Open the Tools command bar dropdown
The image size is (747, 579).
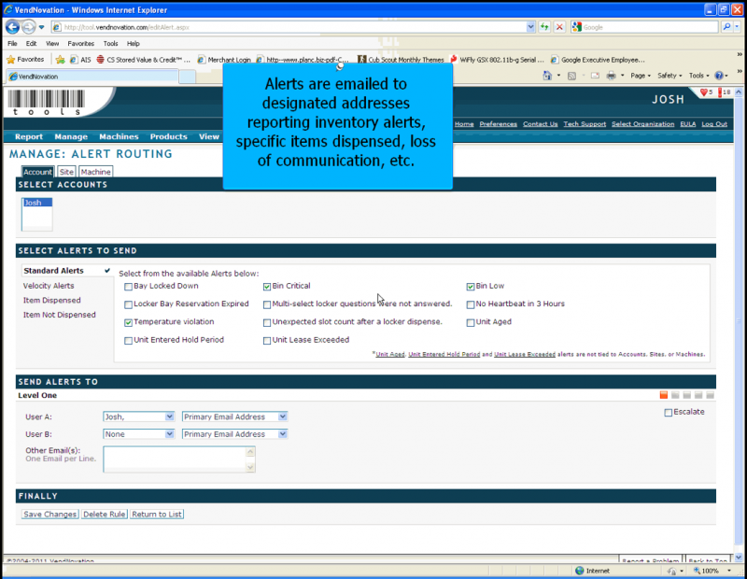[x=698, y=76]
